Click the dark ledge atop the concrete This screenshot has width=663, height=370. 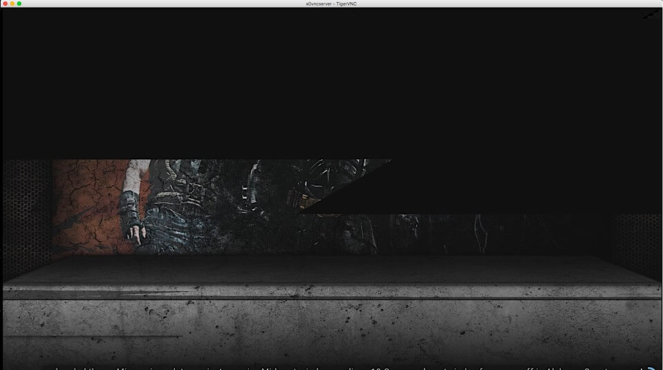332,269
